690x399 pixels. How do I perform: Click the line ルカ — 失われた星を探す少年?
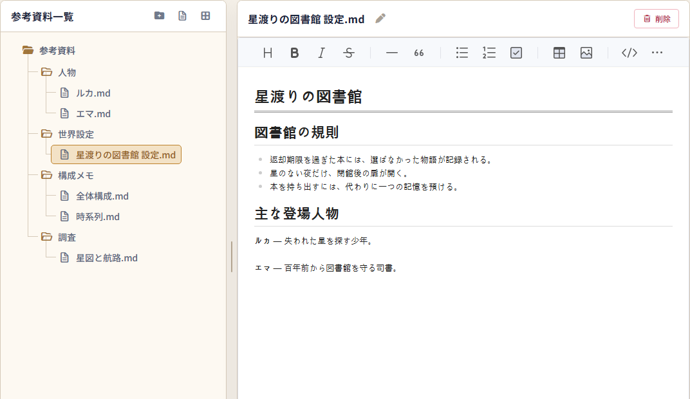[313, 241]
